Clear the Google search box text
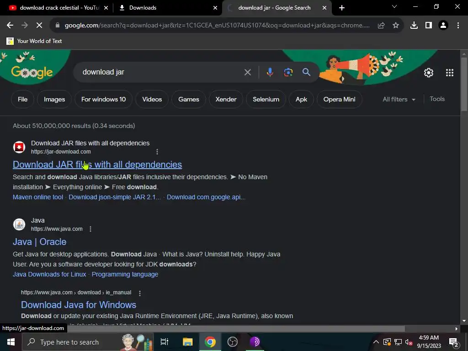Screen dimensions: 468x351 point(247,72)
